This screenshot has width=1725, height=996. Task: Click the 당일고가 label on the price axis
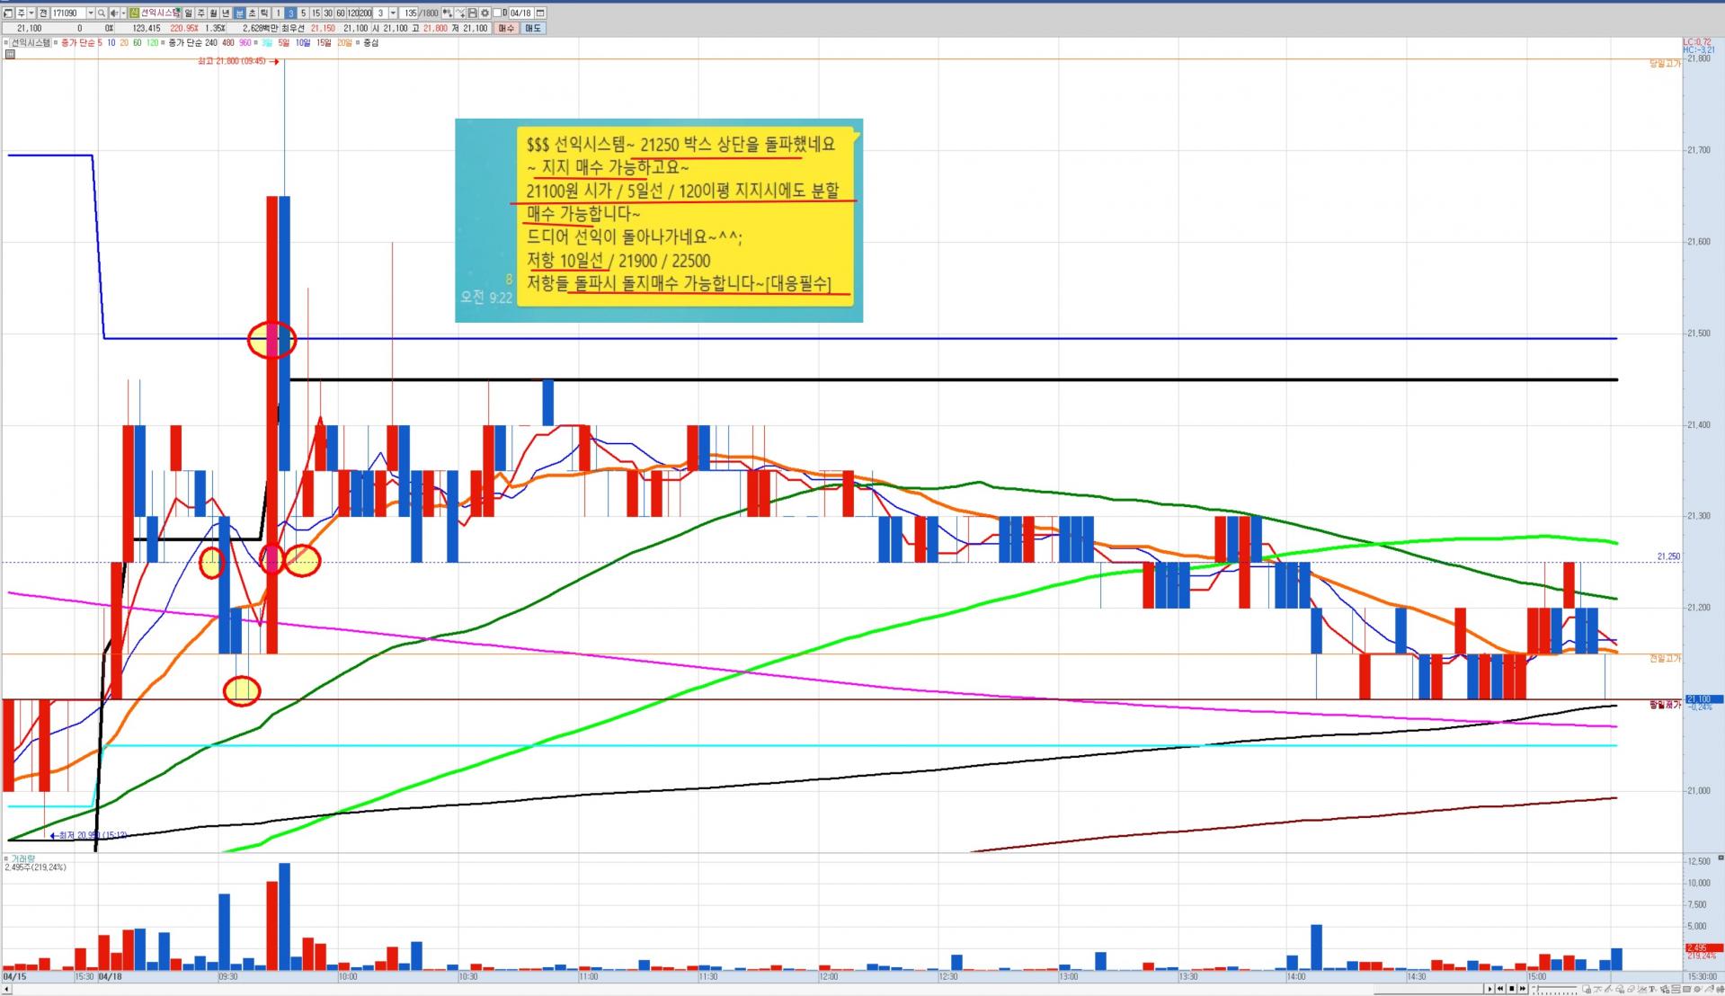click(1665, 64)
